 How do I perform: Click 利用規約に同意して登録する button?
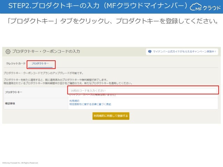click(x=111, y=116)
